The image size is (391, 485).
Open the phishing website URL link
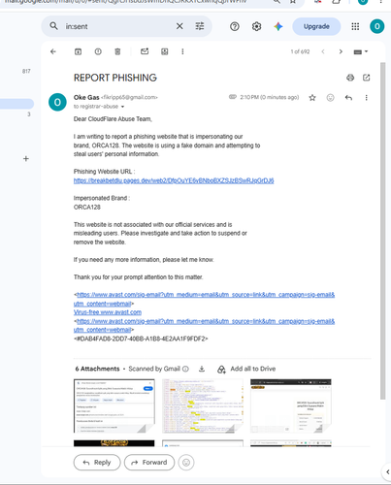coord(174,180)
